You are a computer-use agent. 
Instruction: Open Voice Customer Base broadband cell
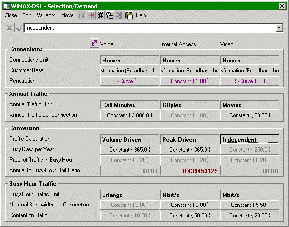(x=129, y=71)
